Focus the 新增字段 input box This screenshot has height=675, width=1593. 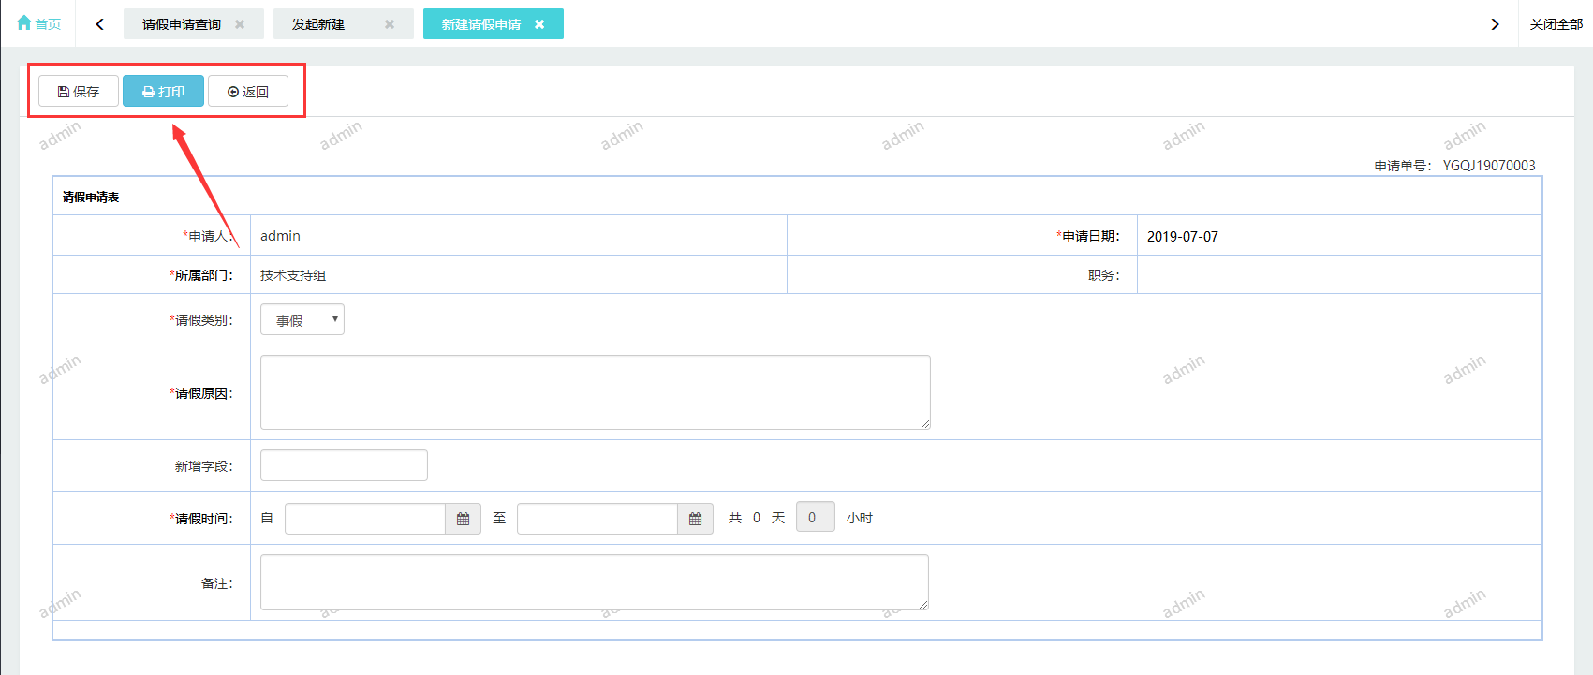point(344,465)
